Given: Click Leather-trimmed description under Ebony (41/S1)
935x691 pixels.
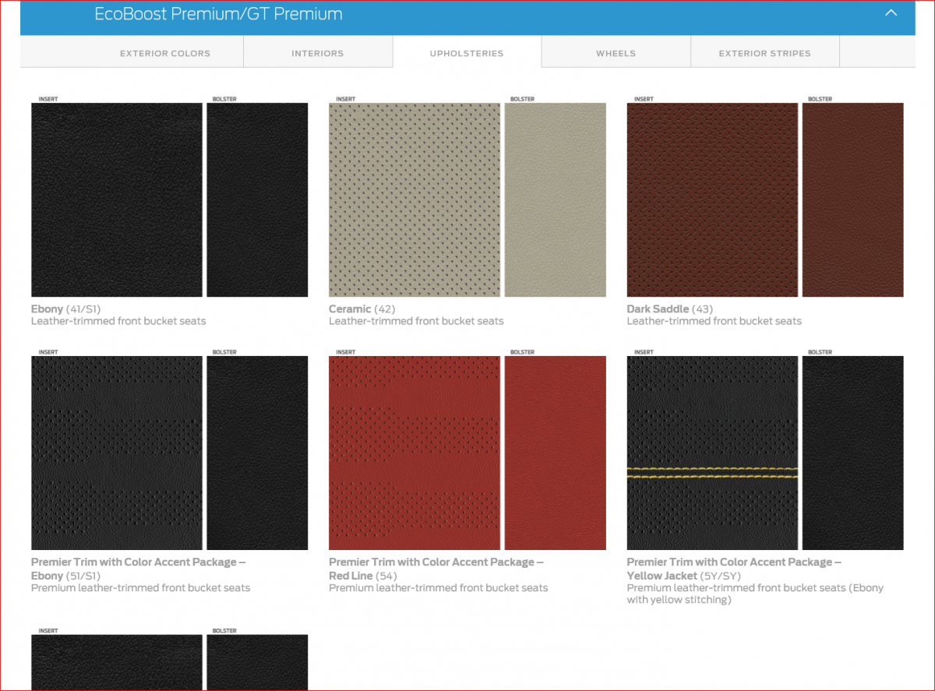Looking at the screenshot, I should (x=118, y=321).
